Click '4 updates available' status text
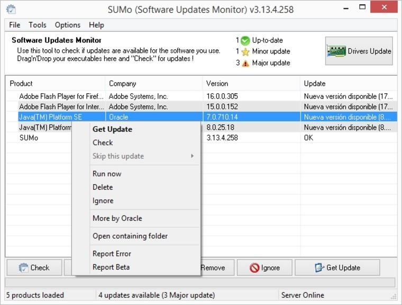402x305 pixels. pos(157,295)
